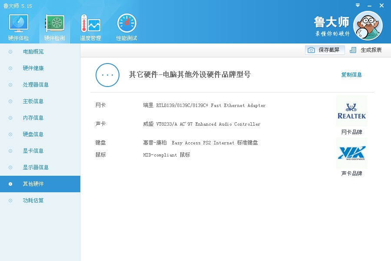Click the bullet next to 主板信息
Image resolution: width=391 pixels, height=261 pixels.
tap(10, 101)
